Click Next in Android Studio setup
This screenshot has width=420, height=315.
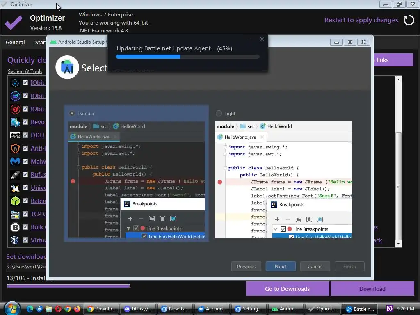pos(281,267)
